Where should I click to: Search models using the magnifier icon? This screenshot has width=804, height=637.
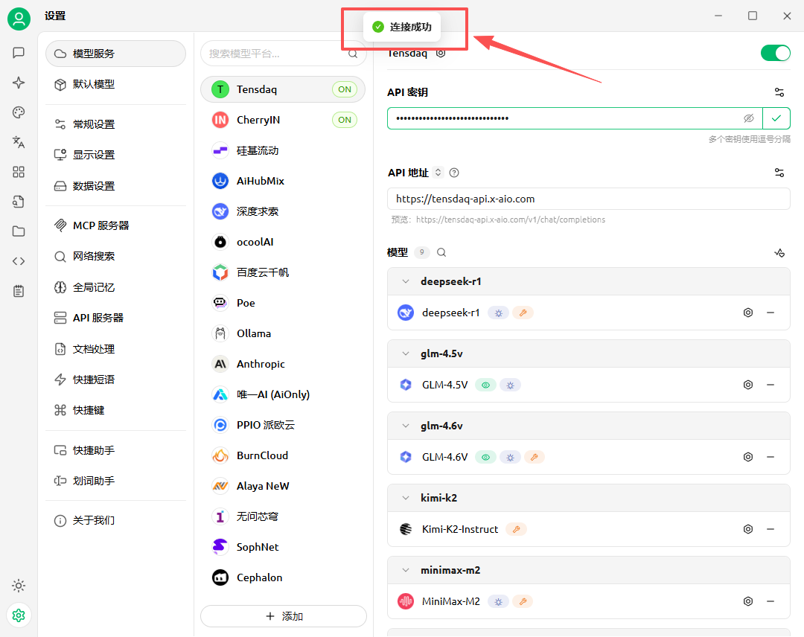click(441, 252)
